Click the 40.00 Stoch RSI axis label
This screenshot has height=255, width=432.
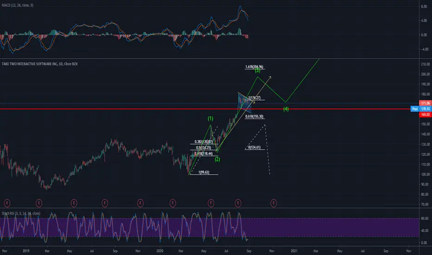click(x=425, y=231)
